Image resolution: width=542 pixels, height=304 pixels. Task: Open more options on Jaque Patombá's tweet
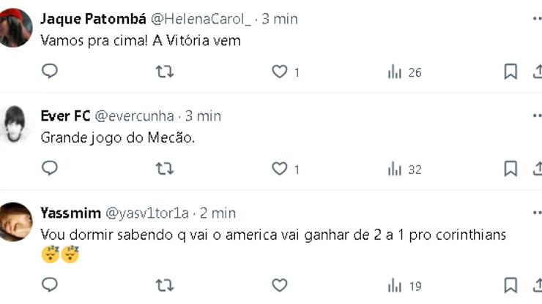pyautogui.click(x=538, y=19)
